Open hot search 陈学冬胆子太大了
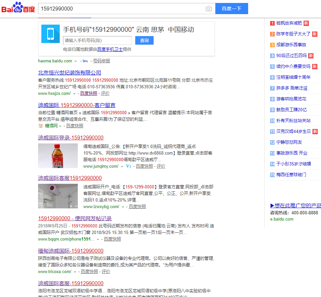The image size is (321, 297). pos(293,34)
